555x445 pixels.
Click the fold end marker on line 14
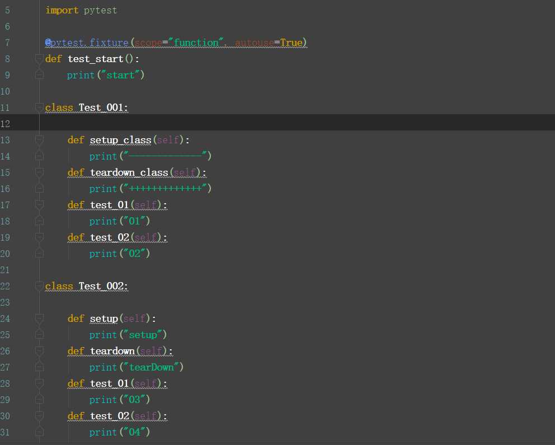(39, 156)
